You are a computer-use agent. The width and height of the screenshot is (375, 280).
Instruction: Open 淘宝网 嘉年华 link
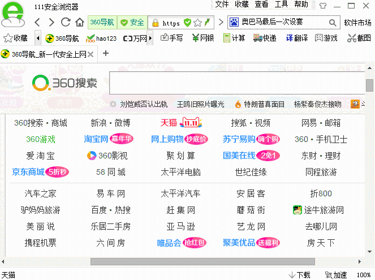(x=109, y=139)
